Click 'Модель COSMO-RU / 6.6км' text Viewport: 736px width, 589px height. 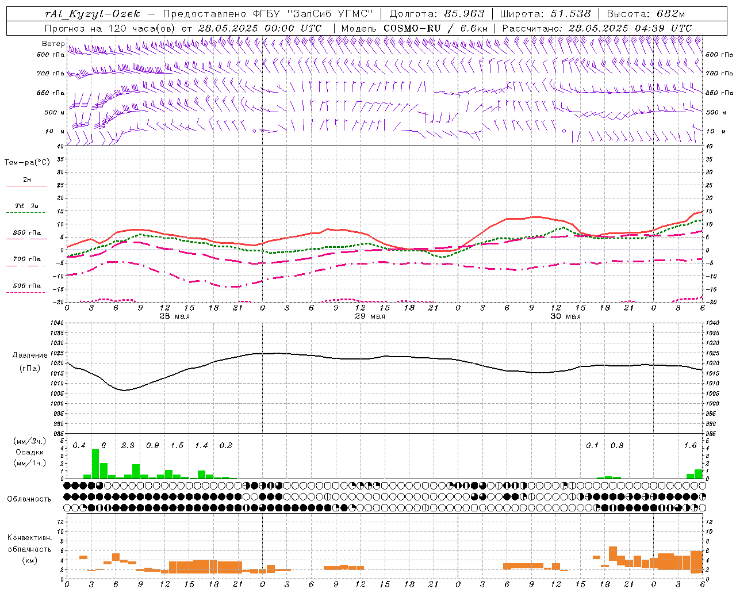coord(415,28)
